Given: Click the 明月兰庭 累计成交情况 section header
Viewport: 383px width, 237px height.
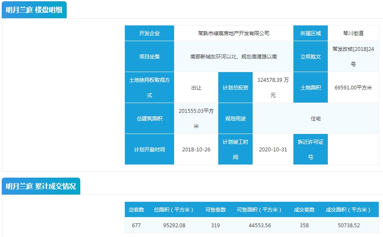Looking at the screenshot, I should pos(41,186).
